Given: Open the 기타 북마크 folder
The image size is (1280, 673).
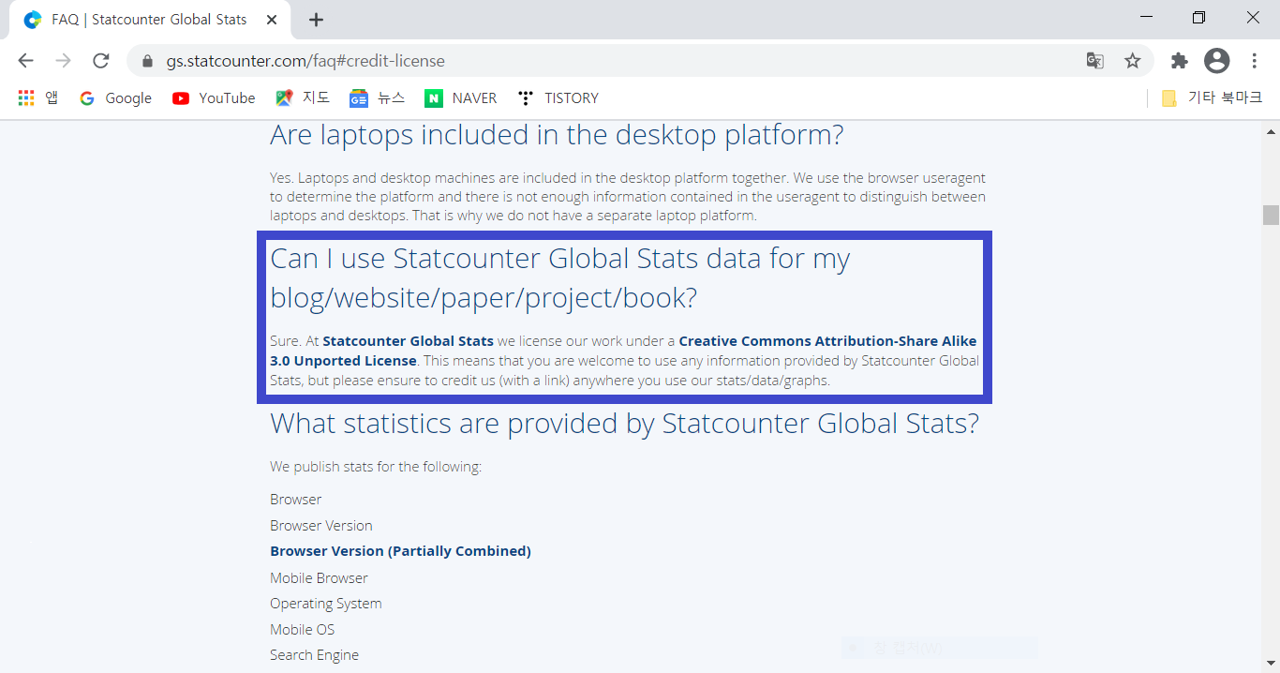Looking at the screenshot, I should click(1212, 97).
